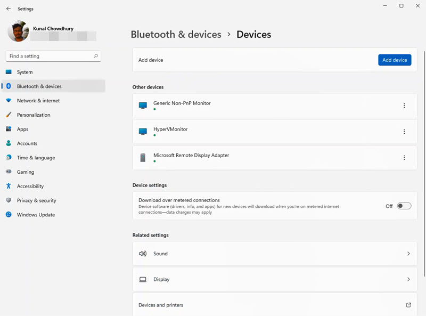
Task: Go to Accounts settings
Action: click(53, 143)
